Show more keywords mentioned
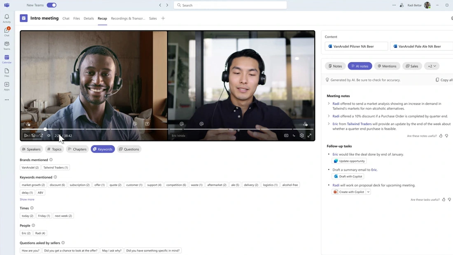The image size is (453, 255). pos(27,199)
